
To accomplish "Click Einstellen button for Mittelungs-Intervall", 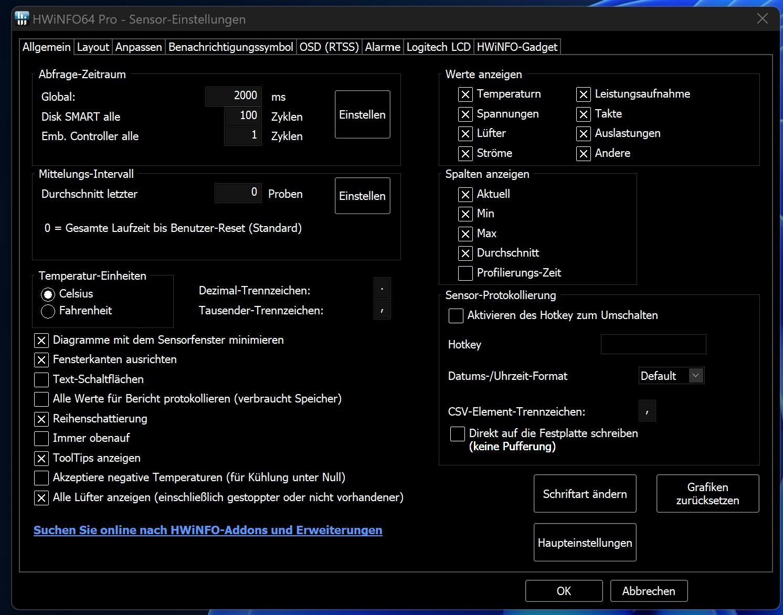I will pyautogui.click(x=362, y=196).
